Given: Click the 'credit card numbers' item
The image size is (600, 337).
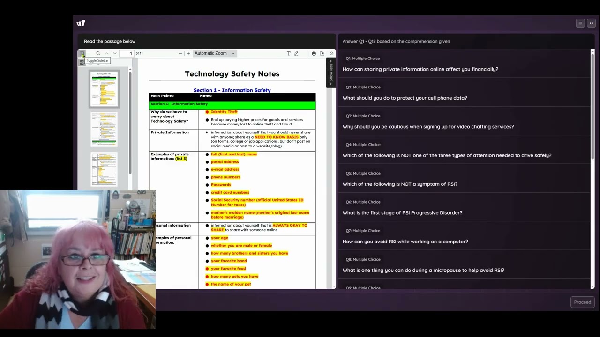Looking at the screenshot, I should [230, 192].
